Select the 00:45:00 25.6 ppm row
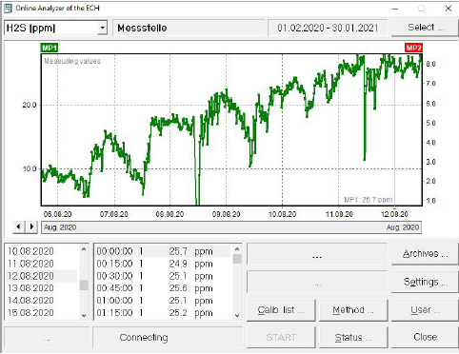 coord(163,288)
